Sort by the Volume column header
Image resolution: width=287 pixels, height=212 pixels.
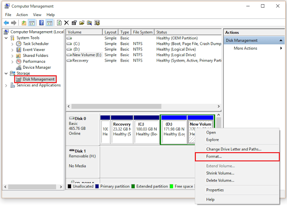[84, 32]
